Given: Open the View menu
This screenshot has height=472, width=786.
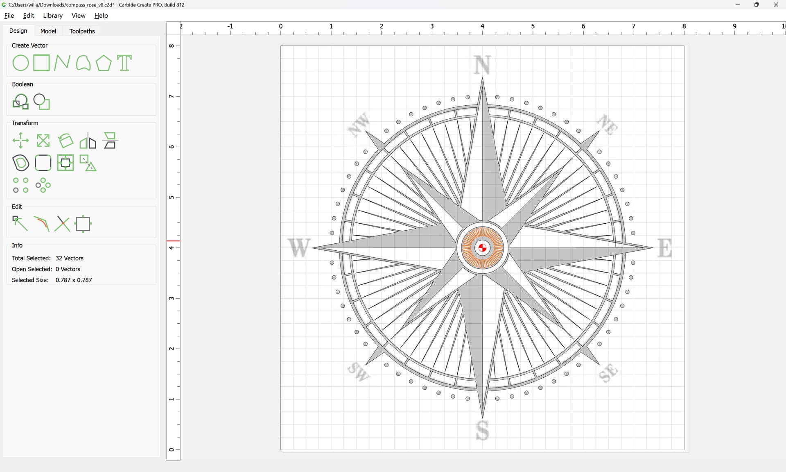Looking at the screenshot, I should [78, 16].
